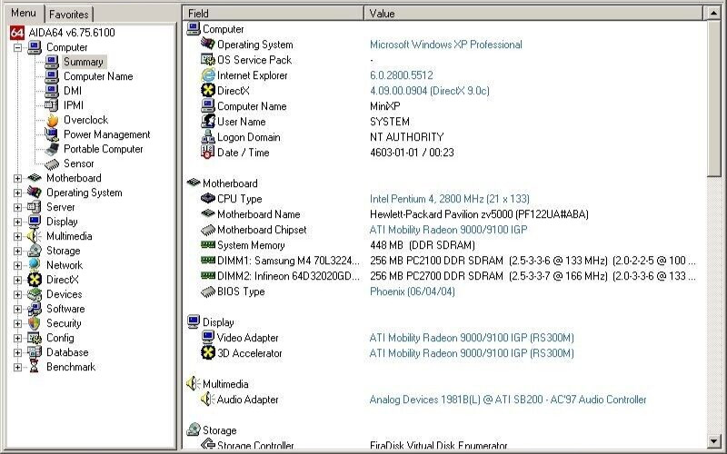
Task: Select the 4603-01-01 / 00:23 date value
Action: (x=412, y=153)
